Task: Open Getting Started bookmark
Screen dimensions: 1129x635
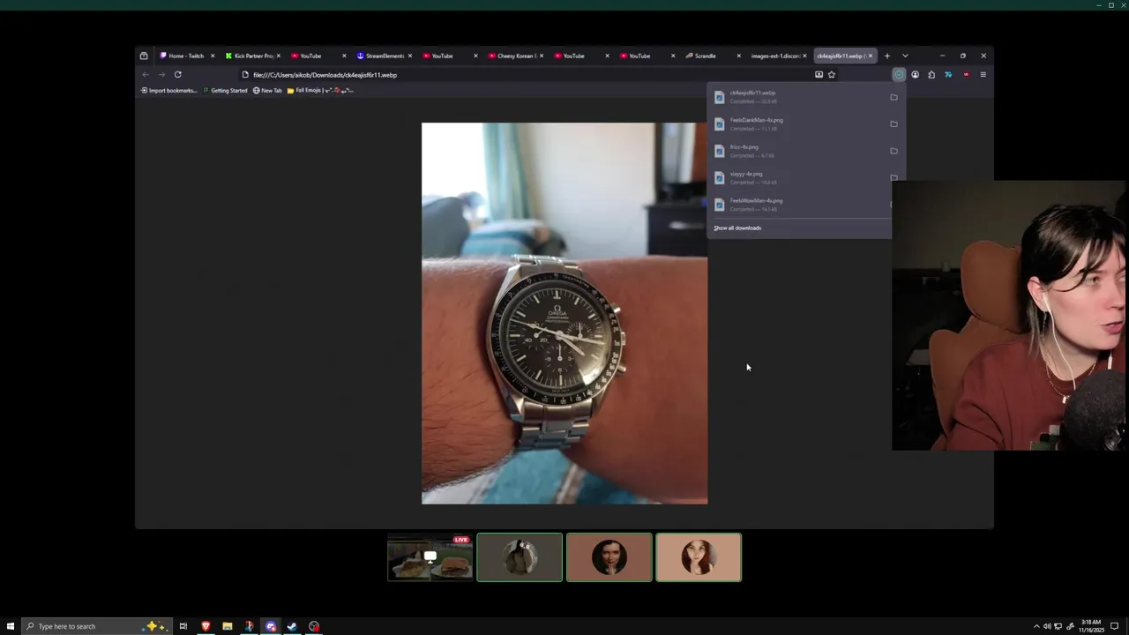Action: click(225, 90)
